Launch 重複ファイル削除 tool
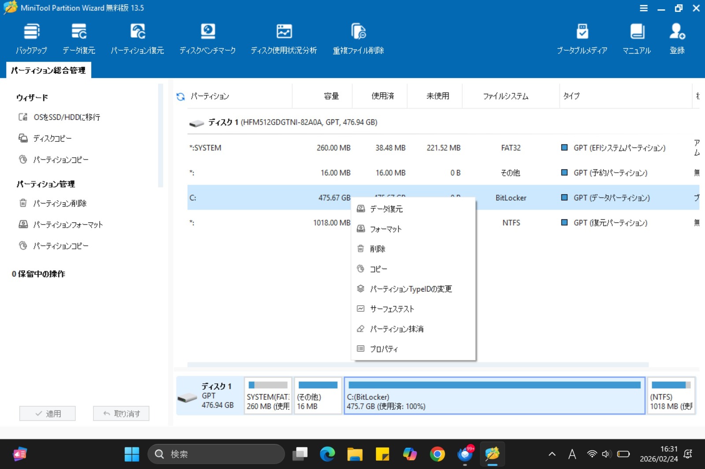 coord(358,38)
